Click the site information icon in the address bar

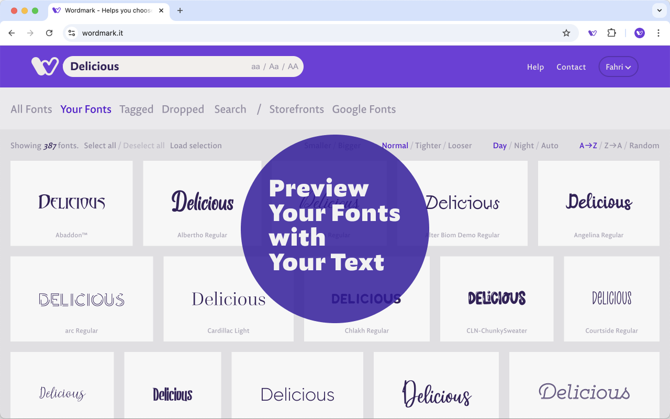[71, 32]
